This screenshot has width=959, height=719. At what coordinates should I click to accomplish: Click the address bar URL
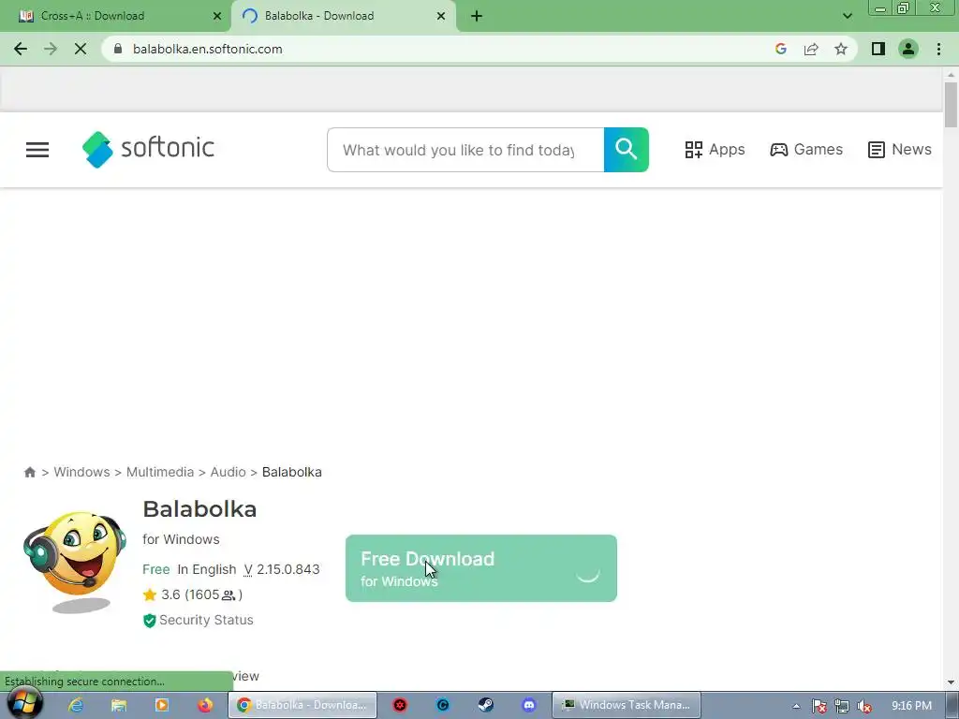coord(207,49)
